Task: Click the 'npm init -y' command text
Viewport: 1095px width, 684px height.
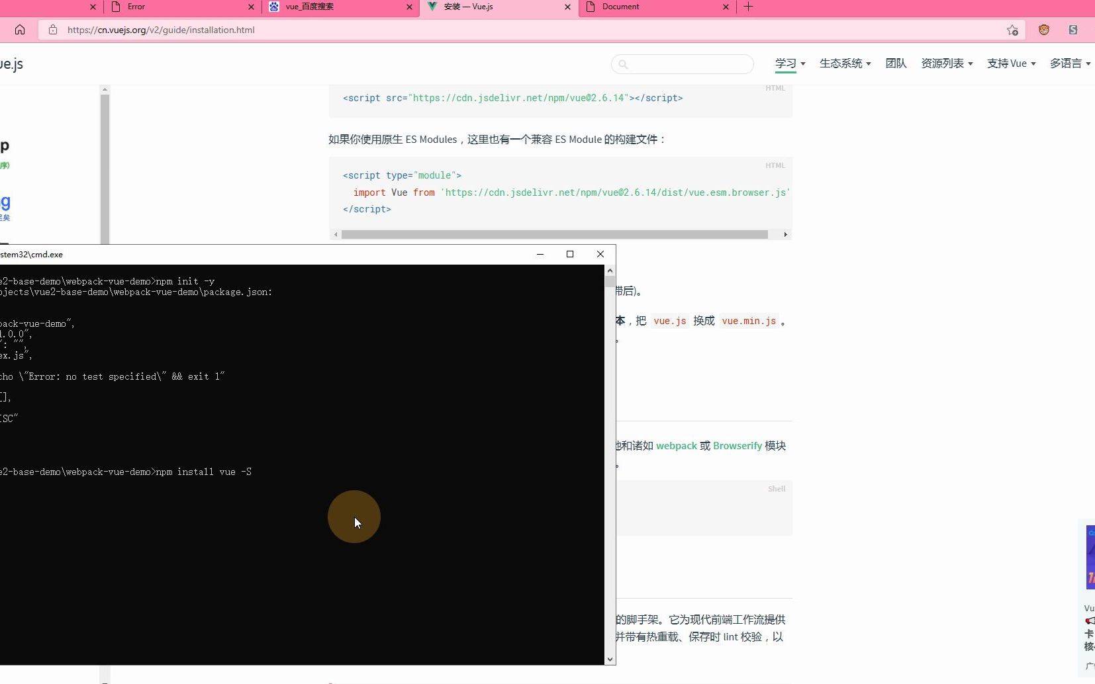Action: click(185, 281)
